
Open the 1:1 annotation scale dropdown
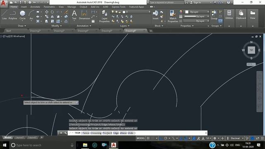209,138
